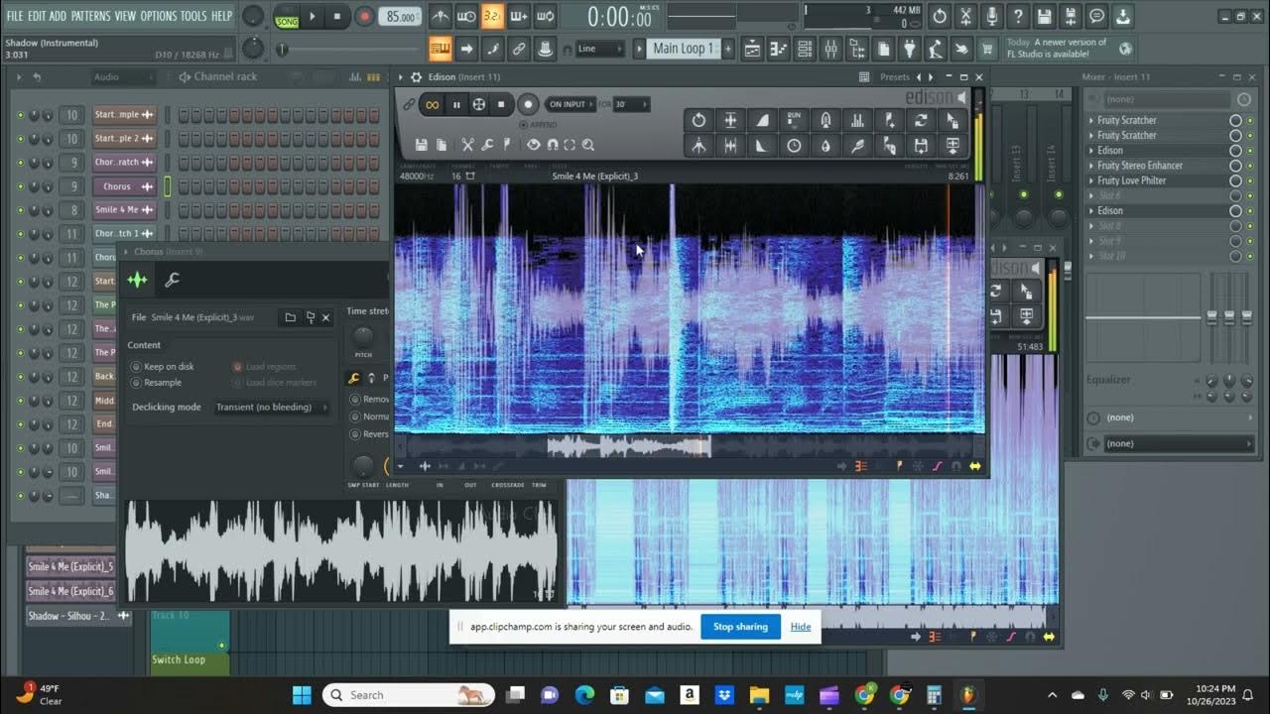
Task: Toggle mute LED for Smile 4 Me channel
Action: pyautogui.click(x=20, y=210)
